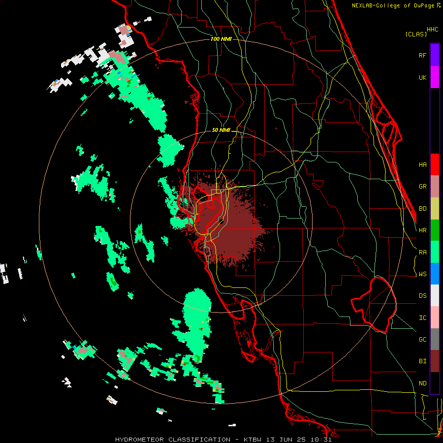The image size is (443, 443).
Task: Click the 50 NMI range ring label
Action: pyautogui.click(x=221, y=130)
